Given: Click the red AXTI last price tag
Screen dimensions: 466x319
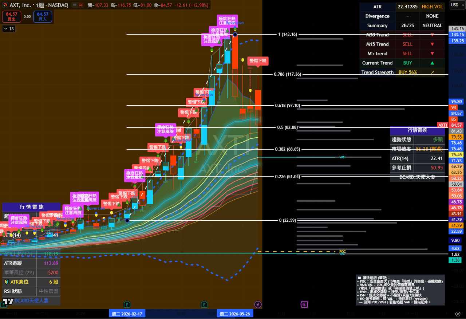Looking at the screenshot, I should tap(442, 125).
